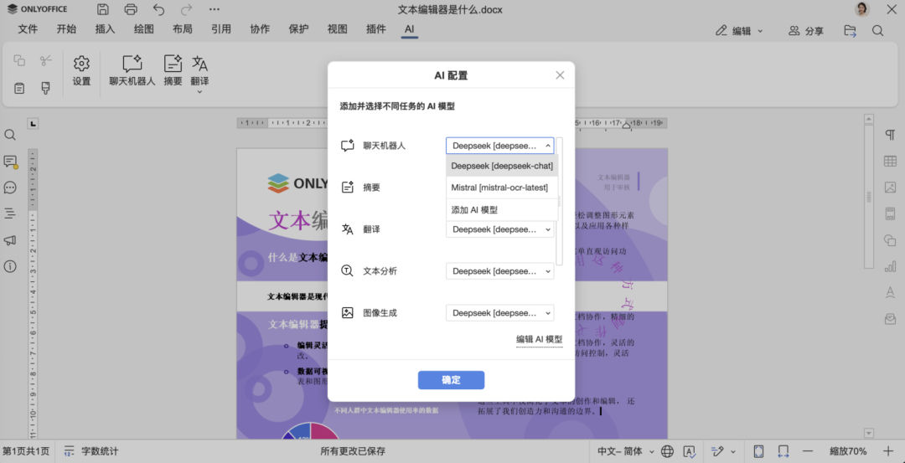Viewport: 905px width, 463px height.
Task: Open image settings in right sidebar
Action: (890, 188)
